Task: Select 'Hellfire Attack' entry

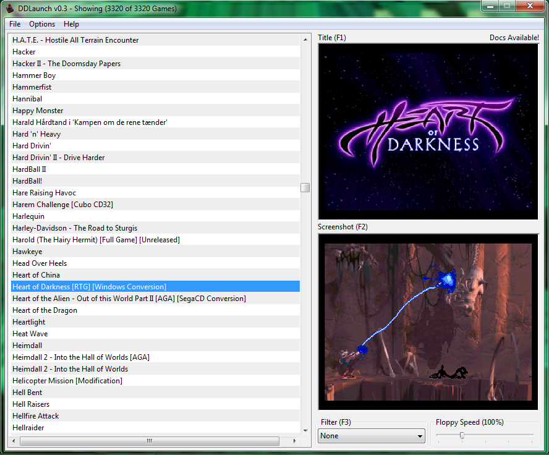Action: click(x=155, y=416)
